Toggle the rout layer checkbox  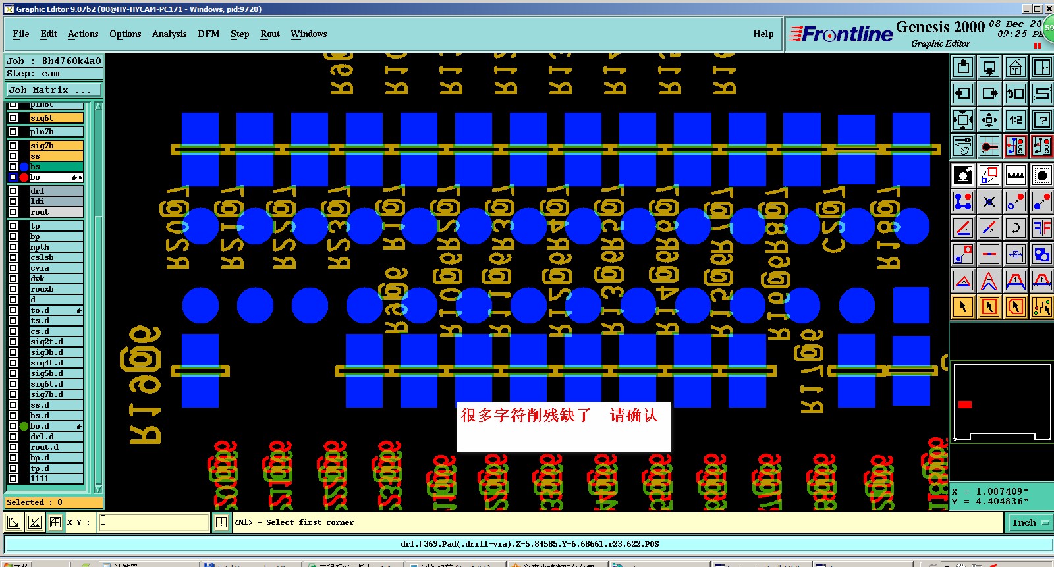[13, 212]
